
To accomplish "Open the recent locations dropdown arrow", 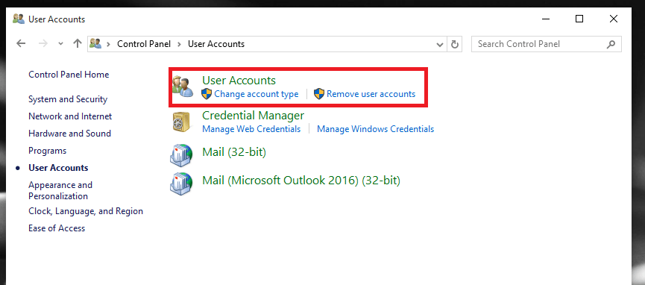I will pyautogui.click(x=61, y=44).
